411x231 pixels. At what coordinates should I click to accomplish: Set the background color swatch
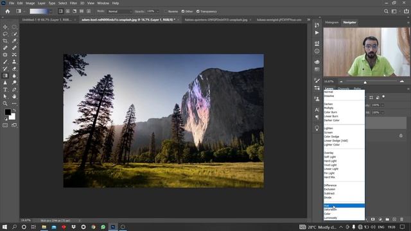tap(13, 117)
